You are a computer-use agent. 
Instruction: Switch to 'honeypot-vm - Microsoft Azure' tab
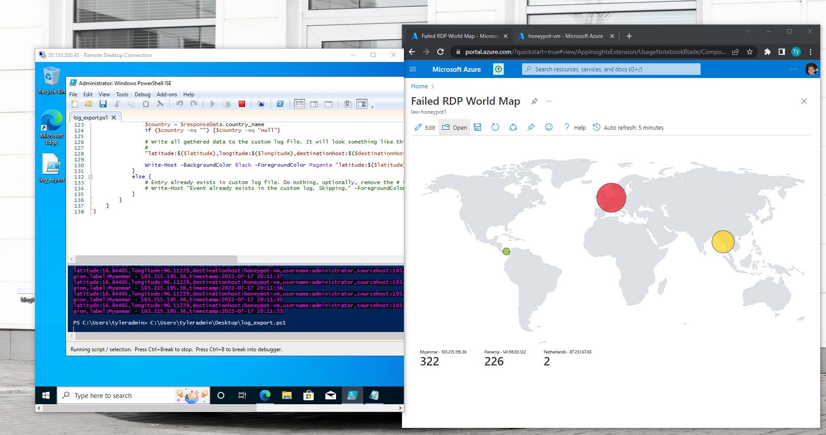click(x=565, y=36)
